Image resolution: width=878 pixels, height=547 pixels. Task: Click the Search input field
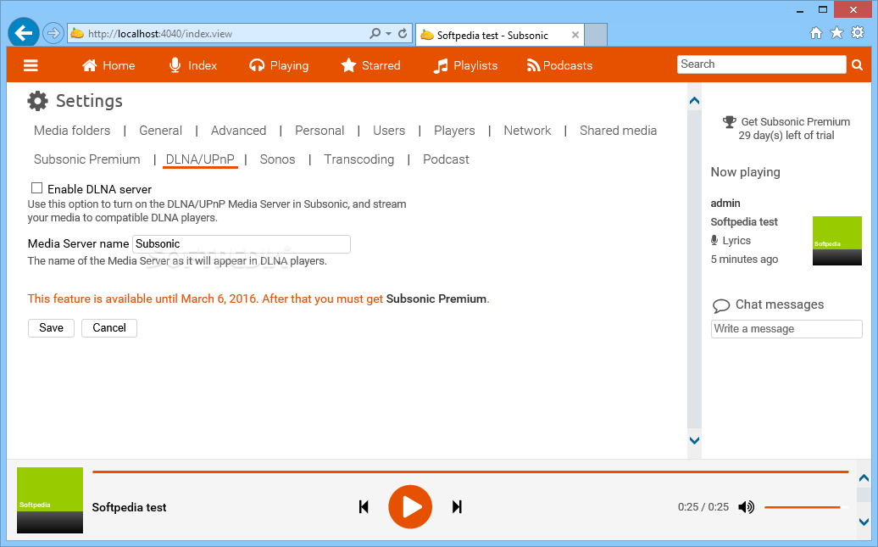tap(761, 64)
